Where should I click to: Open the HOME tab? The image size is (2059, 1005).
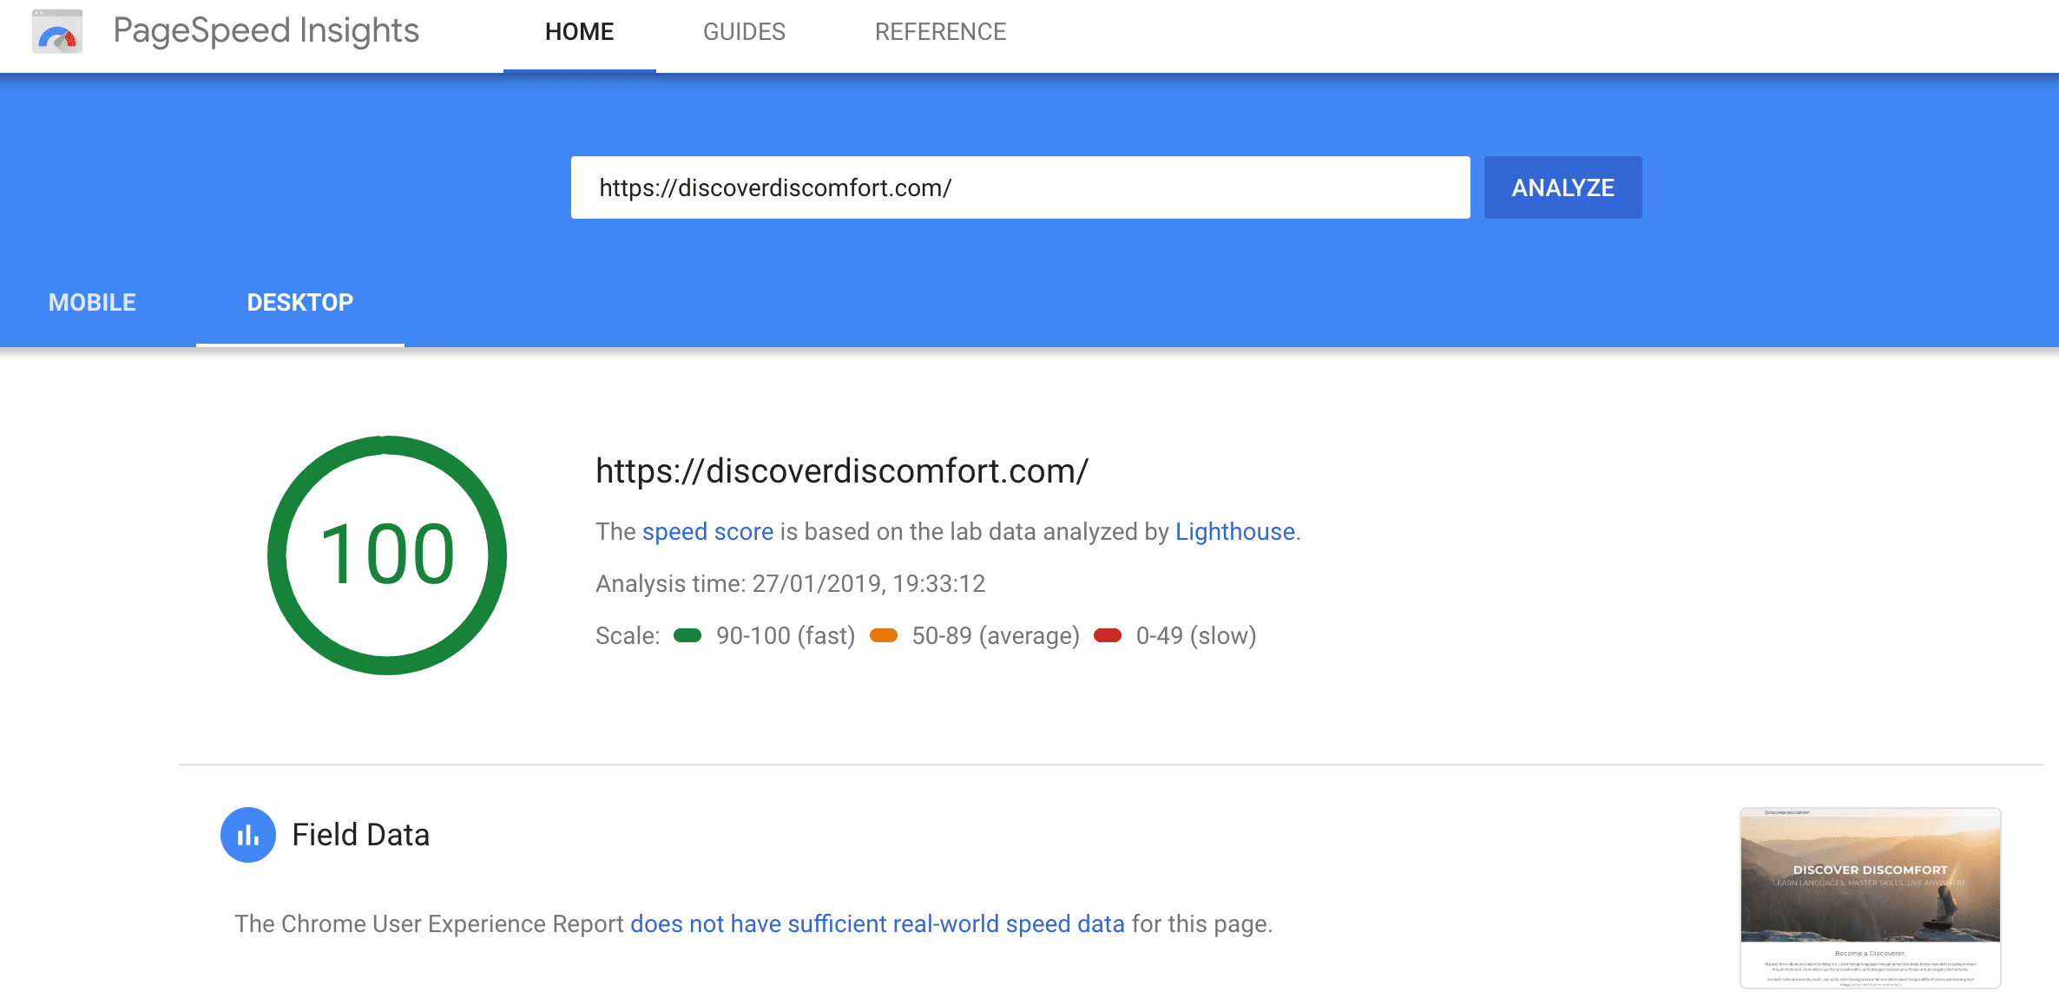[x=579, y=32]
